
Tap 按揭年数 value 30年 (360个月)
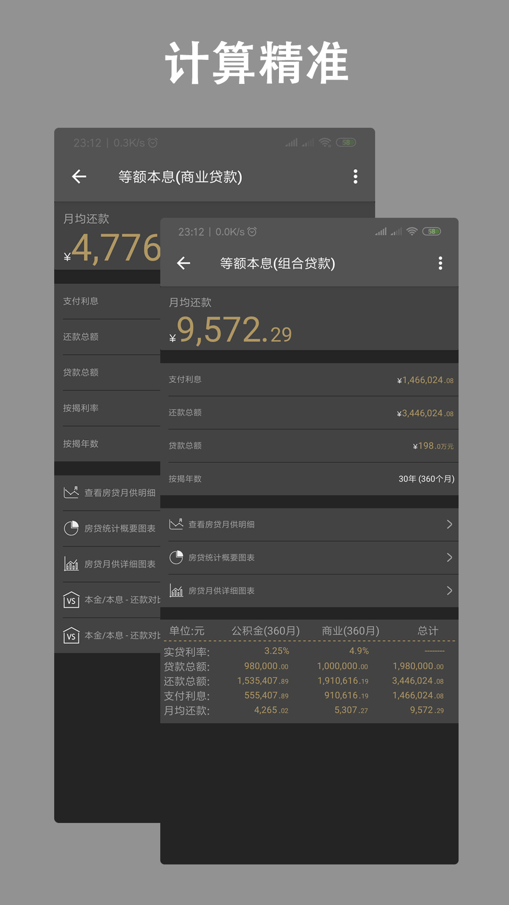pyautogui.click(x=427, y=479)
